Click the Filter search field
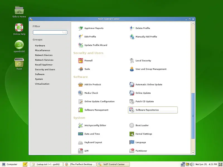The height and width of the screenshot is (167, 223). (x=50, y=32)
